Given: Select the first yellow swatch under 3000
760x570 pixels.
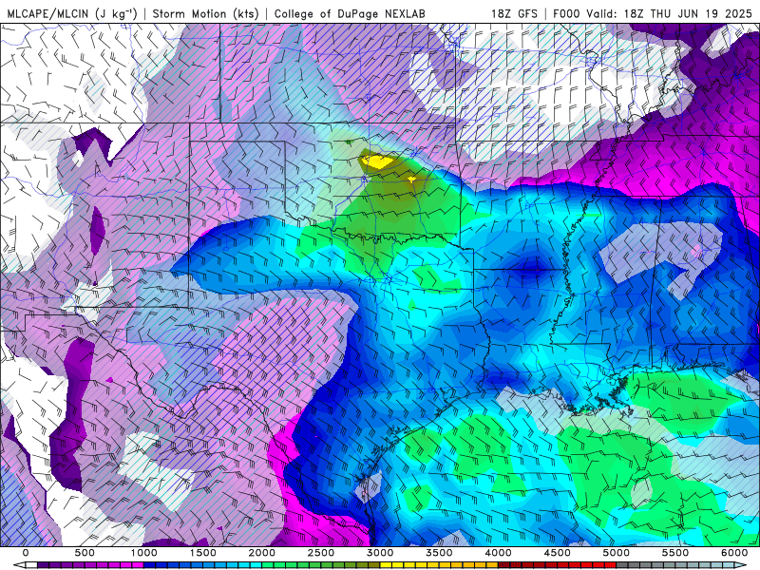Looking at the screenshot, I should pyautogui.click(x=386, y=565).
